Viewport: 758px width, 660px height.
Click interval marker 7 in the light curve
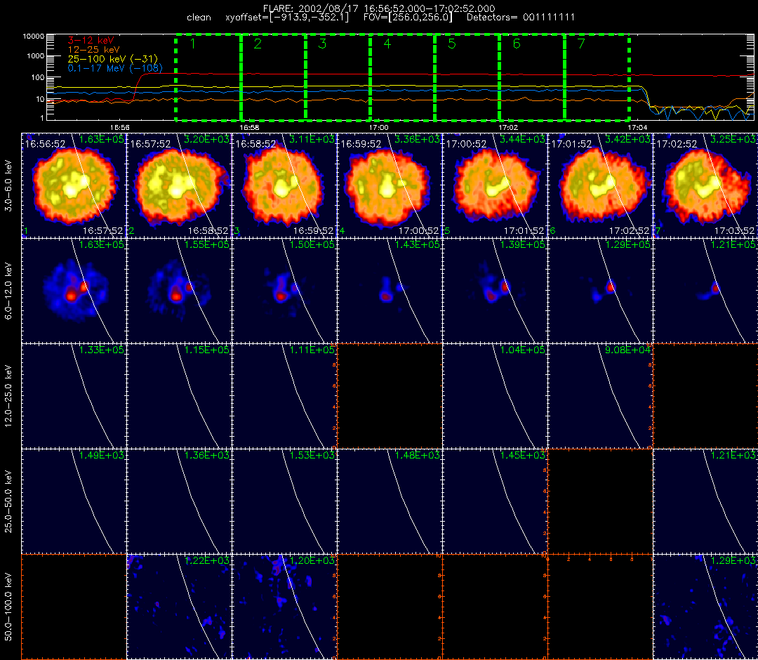(x=582, y=44)
